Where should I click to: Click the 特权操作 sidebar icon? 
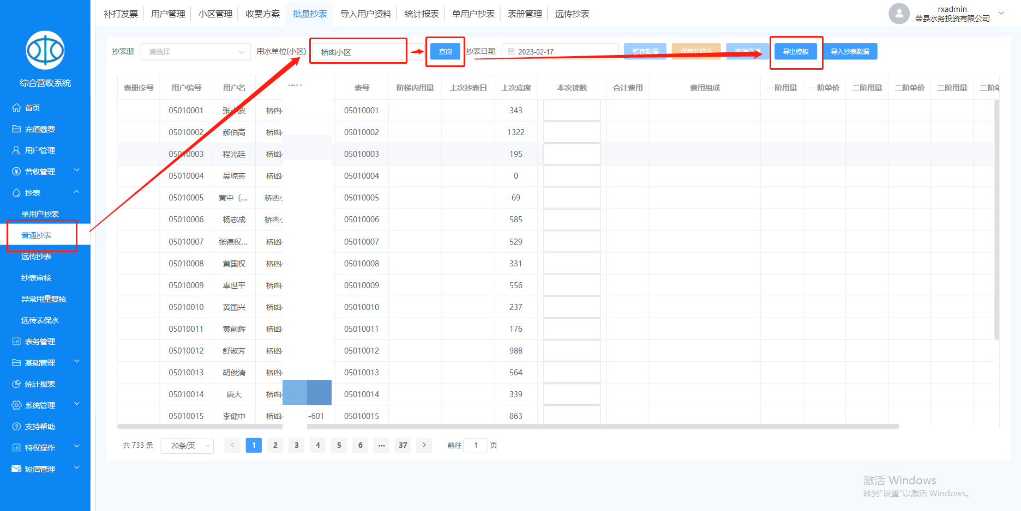coord(16,448)
